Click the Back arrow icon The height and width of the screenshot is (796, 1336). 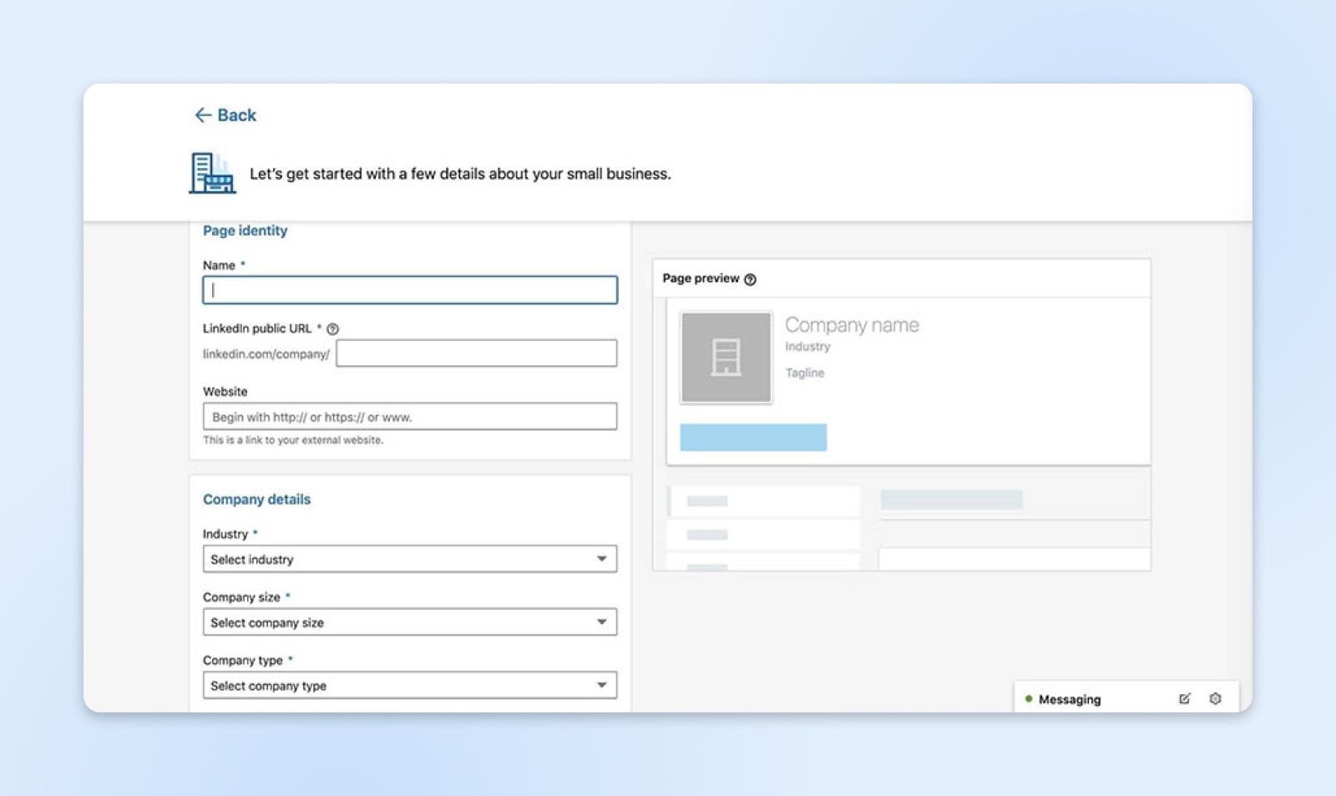tap(202, 115)
